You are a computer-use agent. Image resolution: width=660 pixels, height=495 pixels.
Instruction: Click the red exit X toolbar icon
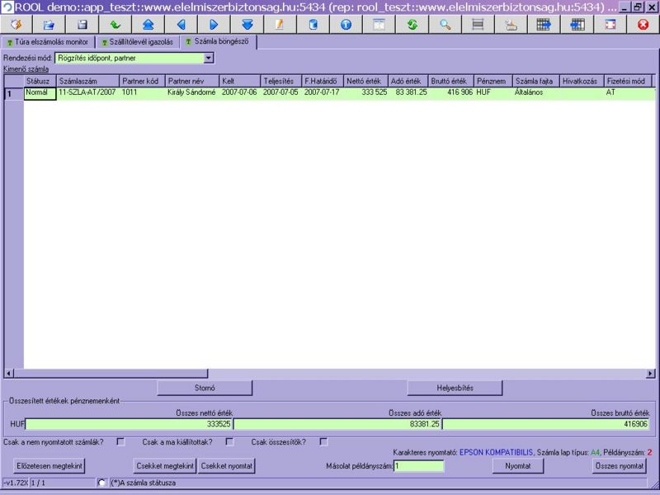[643, 25]
